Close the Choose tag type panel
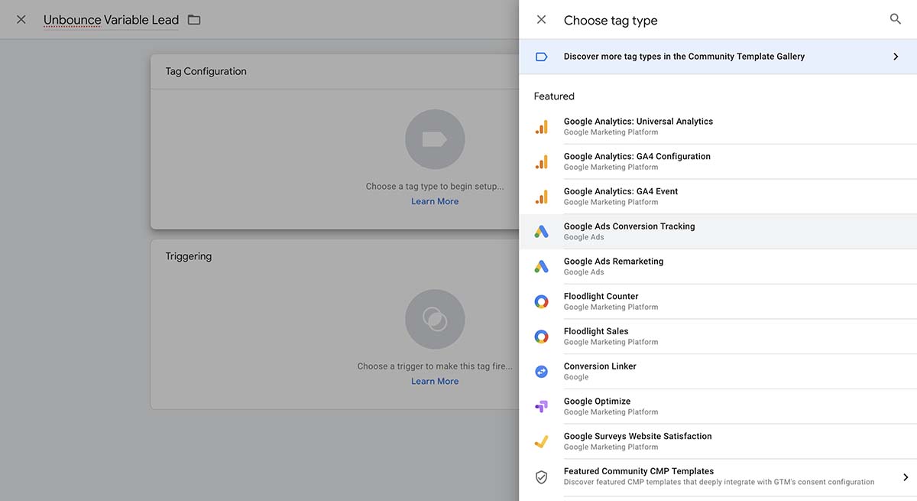This screenshot has width=917, height=501. pos(541,20)
